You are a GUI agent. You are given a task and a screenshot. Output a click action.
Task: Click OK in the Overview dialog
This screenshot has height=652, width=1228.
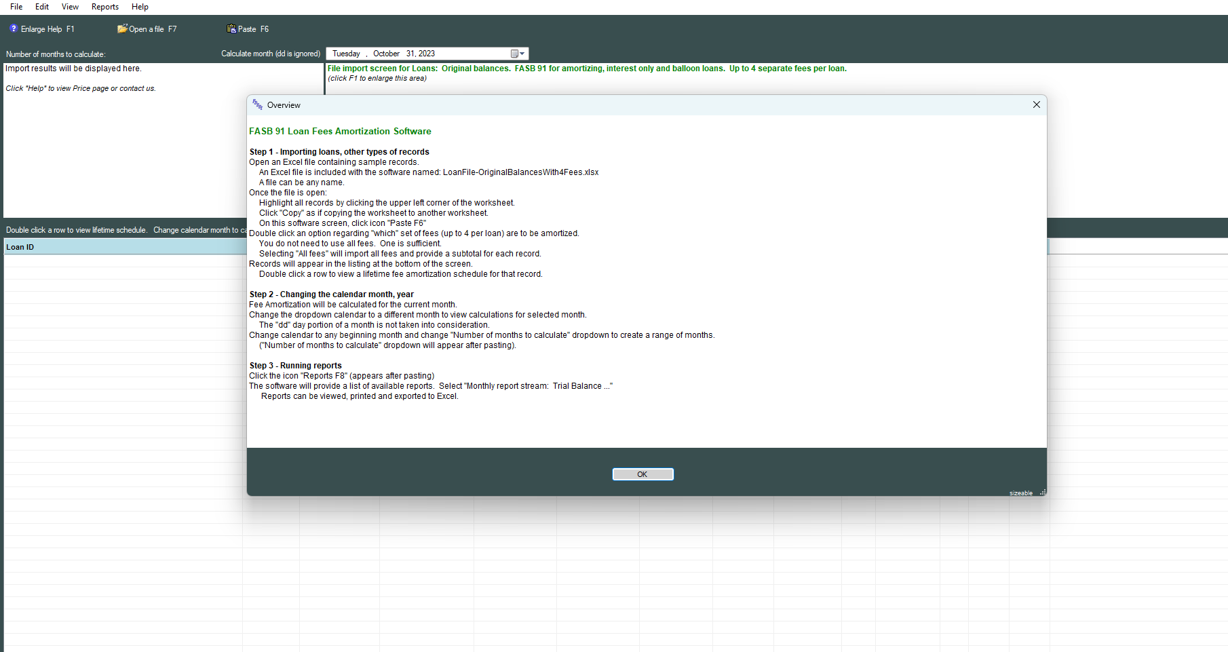click(x=642, y=474)
